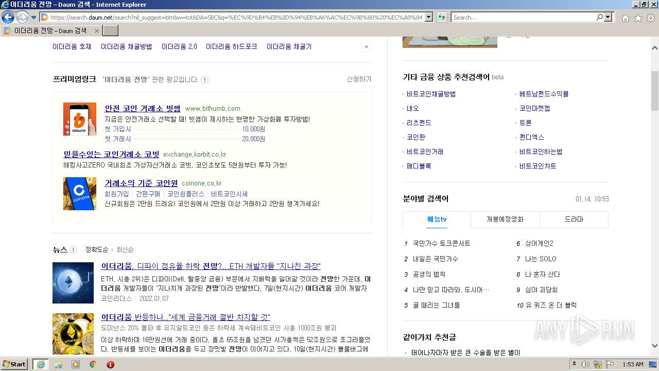This screenshot has height=371, width=659.
Task: Open Favorites star icon
Action: pyautogui.click(x=638, y=18)
